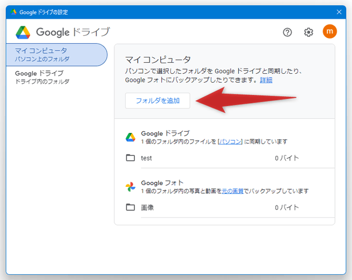Viewport: 352px width, 280px height.
Task: Select the 画像 folder row
Action: [230, 207]
